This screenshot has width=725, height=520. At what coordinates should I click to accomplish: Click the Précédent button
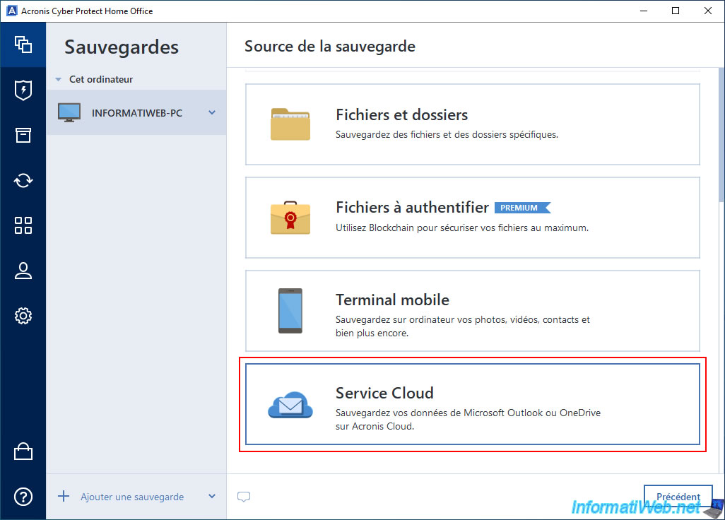pos(678,497)
